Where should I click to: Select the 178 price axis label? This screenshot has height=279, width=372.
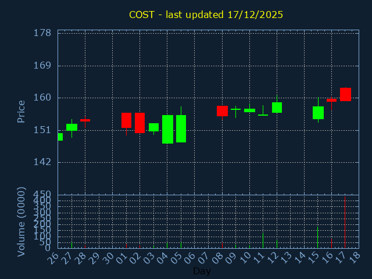42,33
